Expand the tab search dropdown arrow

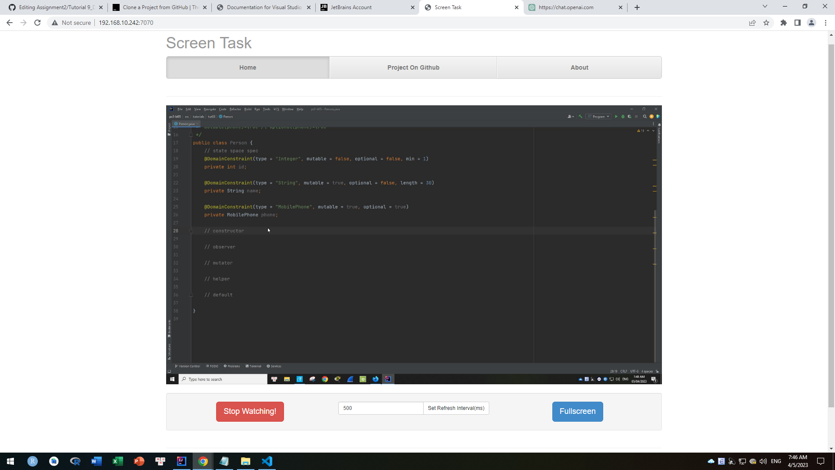(765, 7)
